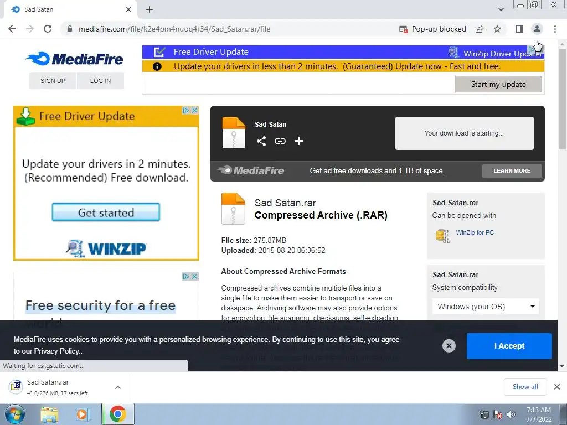
Task: Close the Sad Satan tab
Action: tap(128, 9)
